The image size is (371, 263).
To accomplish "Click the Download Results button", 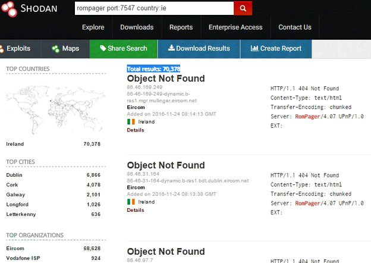I will coord(199,49).
